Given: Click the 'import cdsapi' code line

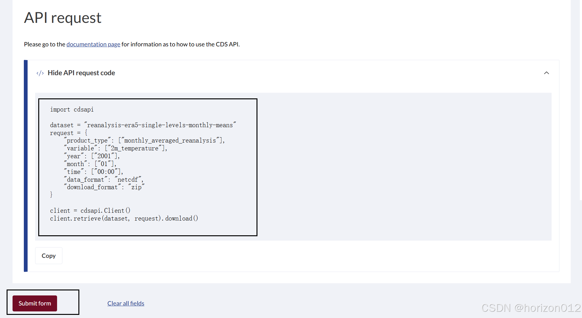Looking at the screenshot, I should point(72,109).
